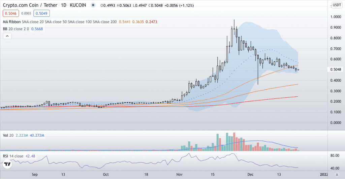This screenshot has width=345, height=179.
Task: Toggle auto scale 'A' button
Action: (337, 175)
